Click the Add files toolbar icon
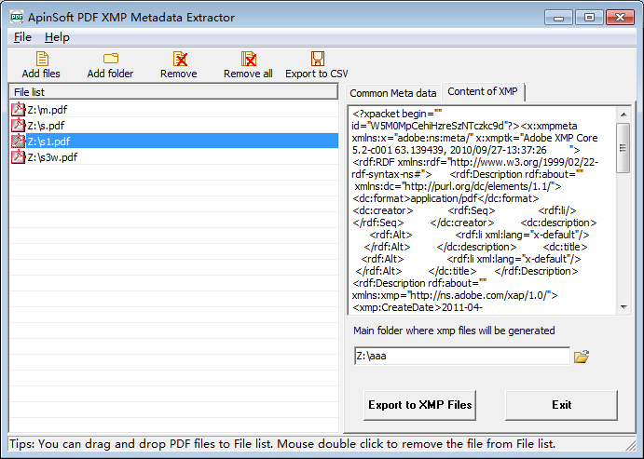Screen dimensions: 644x459 click(x=42, y=59)
